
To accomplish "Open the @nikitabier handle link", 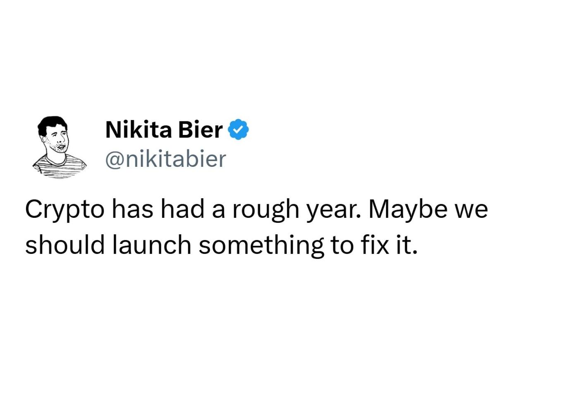I will tap(165, 159).
